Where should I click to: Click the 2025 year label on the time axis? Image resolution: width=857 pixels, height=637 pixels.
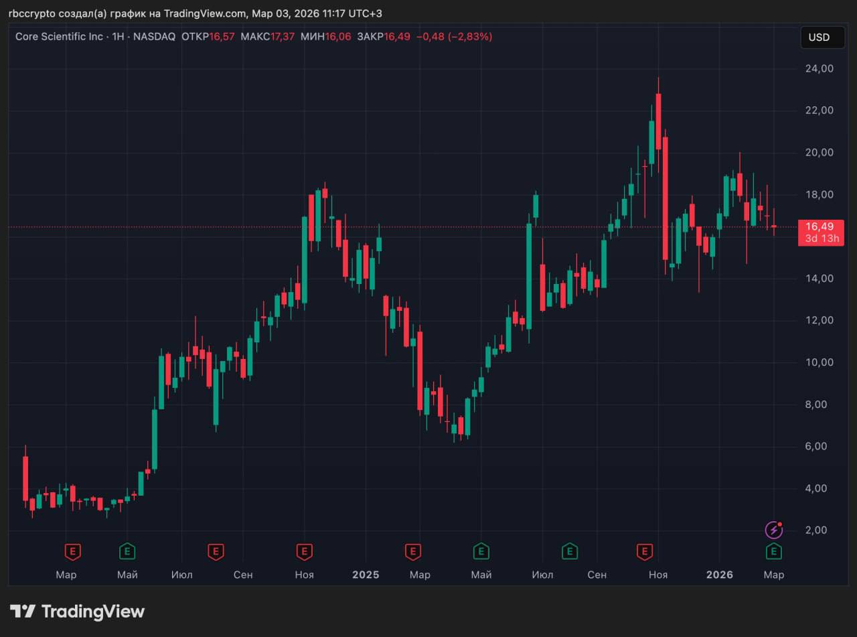coord(366,575)
